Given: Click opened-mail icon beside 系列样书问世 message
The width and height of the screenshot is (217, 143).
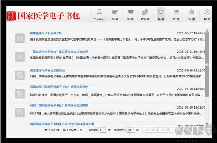Looking at the screenshot, I should click(x=20, y=94).
